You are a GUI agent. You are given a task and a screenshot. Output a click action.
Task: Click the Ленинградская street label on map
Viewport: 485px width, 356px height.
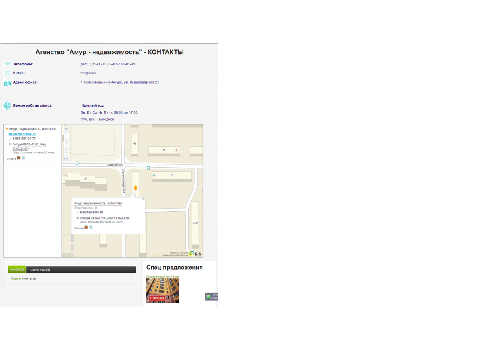pyautogui.click(x=124, y=181)
